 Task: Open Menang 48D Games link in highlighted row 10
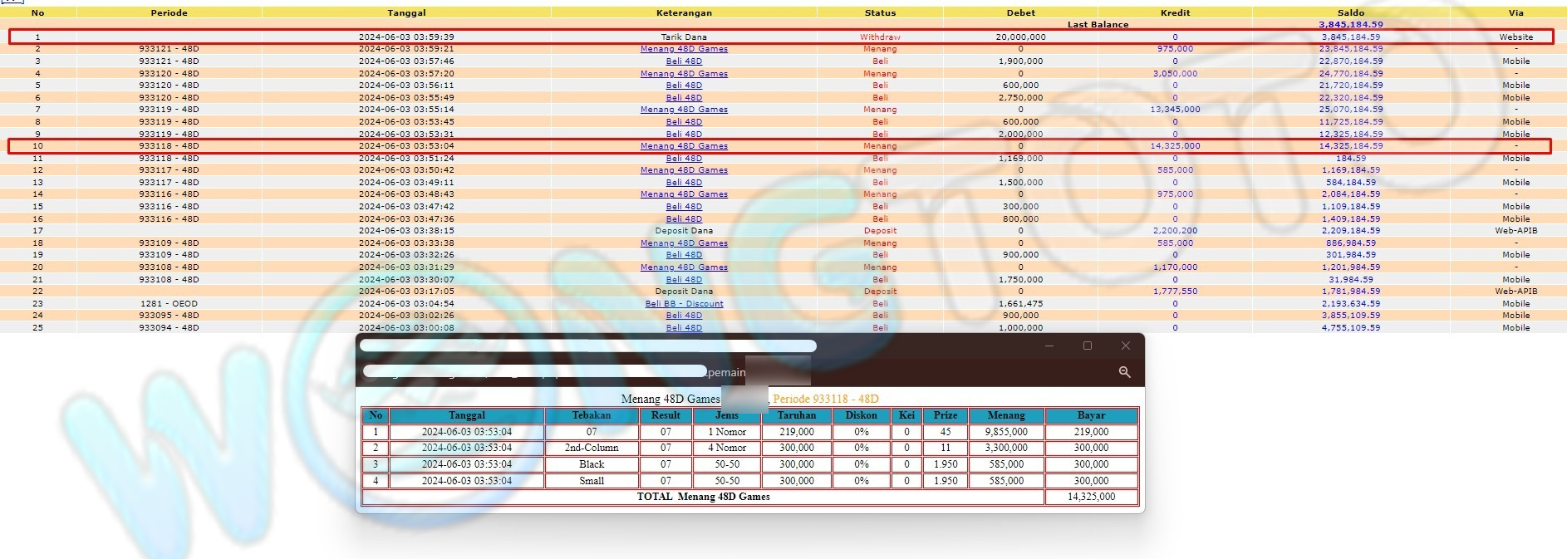coord(684,146)
